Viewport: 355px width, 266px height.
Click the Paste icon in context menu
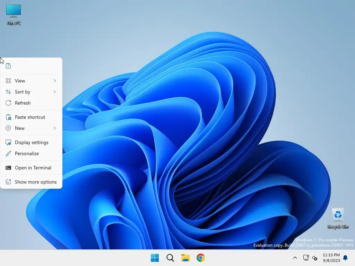coord(8,66)
